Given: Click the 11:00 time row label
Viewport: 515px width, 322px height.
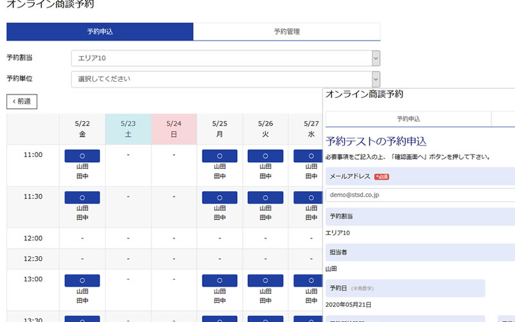Looking at the screenshot, I should (x=33, y=155).
